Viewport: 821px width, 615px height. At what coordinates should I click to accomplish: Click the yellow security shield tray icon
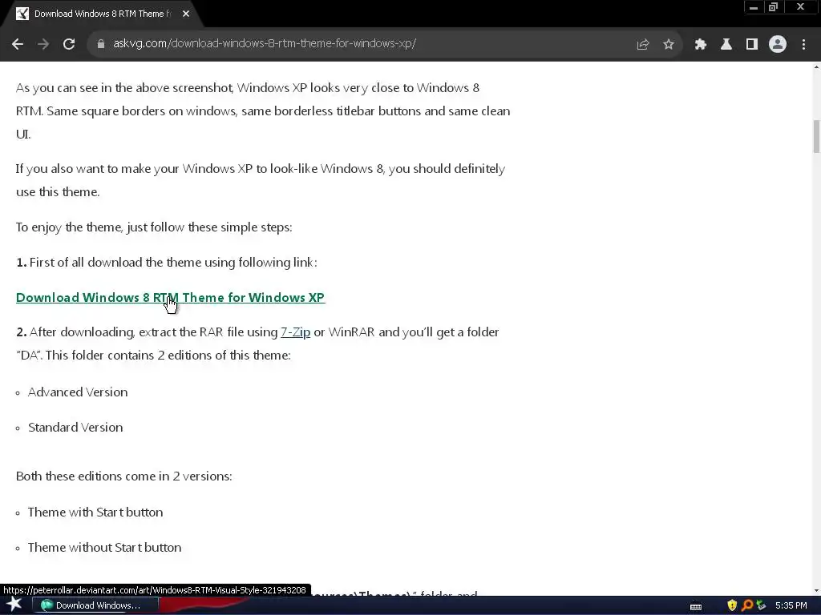point(732,605)
